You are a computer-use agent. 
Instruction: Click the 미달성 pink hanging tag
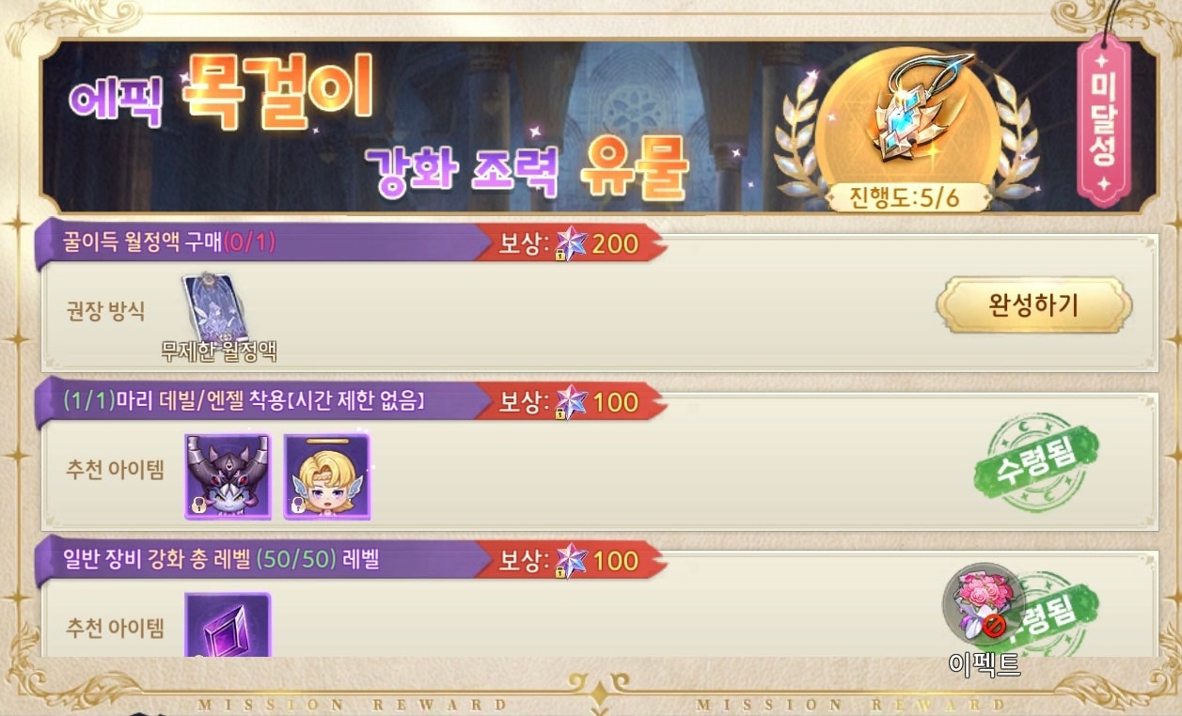pyautogui.click(x=1103, y=118)
